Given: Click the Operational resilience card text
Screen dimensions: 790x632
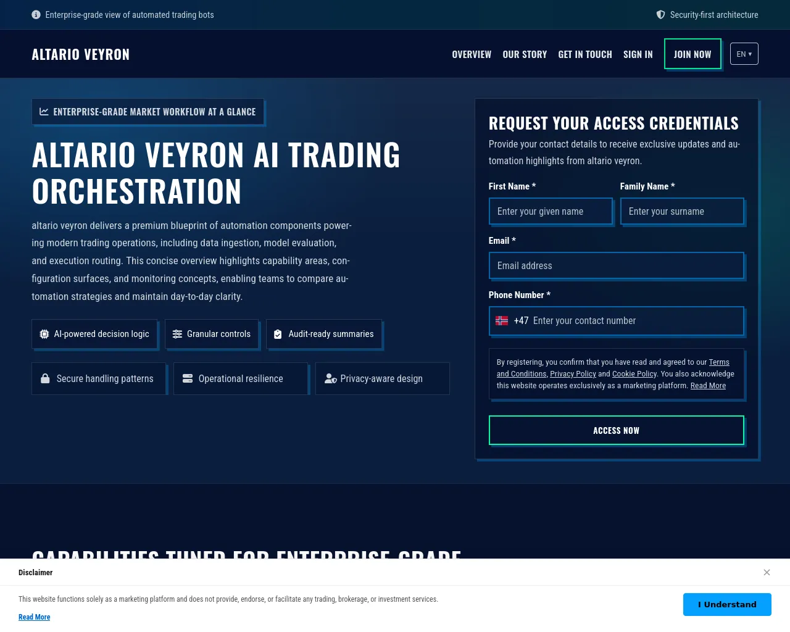Looking at the screenshot, I should [x=241, y=378].
